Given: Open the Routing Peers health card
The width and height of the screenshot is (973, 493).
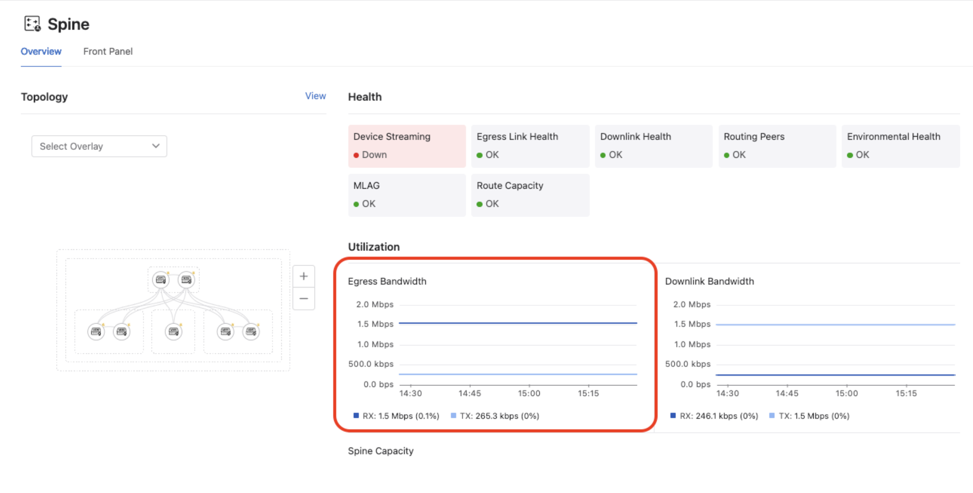Looking at the screenshot, I should [x=777, y=146].
